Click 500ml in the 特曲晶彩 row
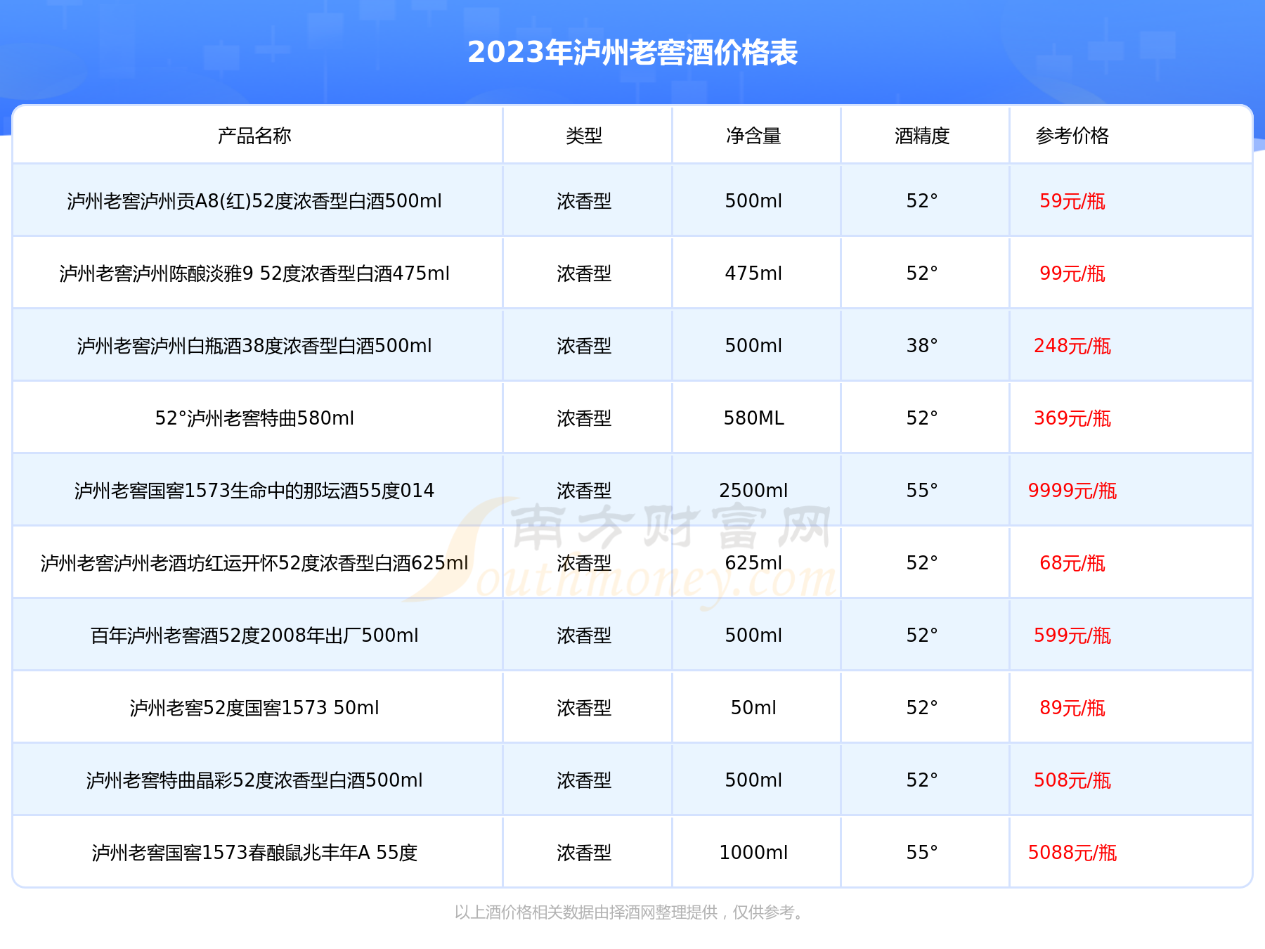 coord(753,780)
